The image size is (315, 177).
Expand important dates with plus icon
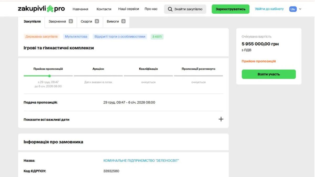[221, 119]
